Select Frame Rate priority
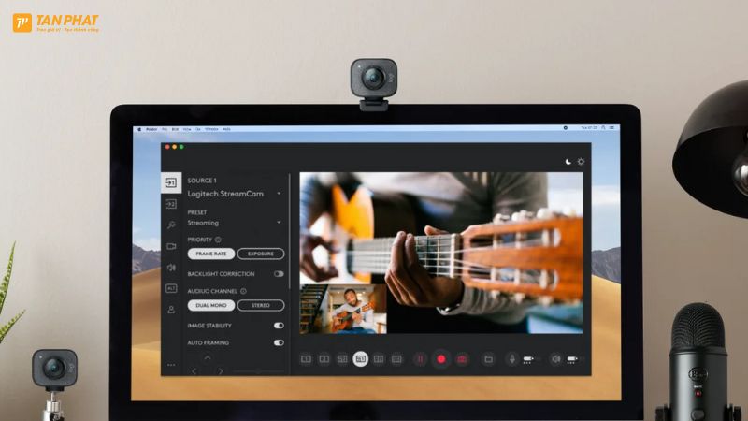This screenshot has width=748, height=421. (x=211, y=254)
